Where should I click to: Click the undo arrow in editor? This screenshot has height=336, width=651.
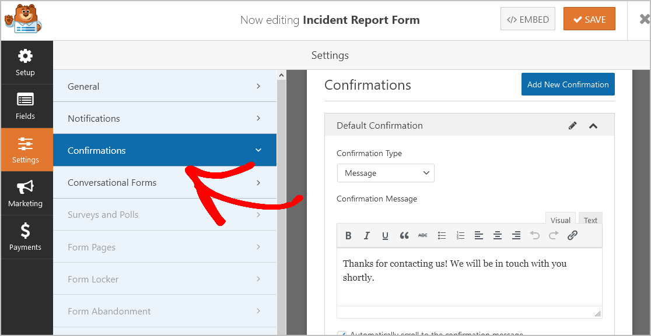535,236
